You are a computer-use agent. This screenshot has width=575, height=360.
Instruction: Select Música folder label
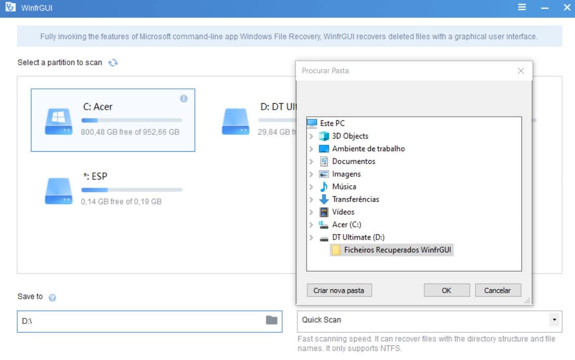pyautogui.click(x=344, y=187)
